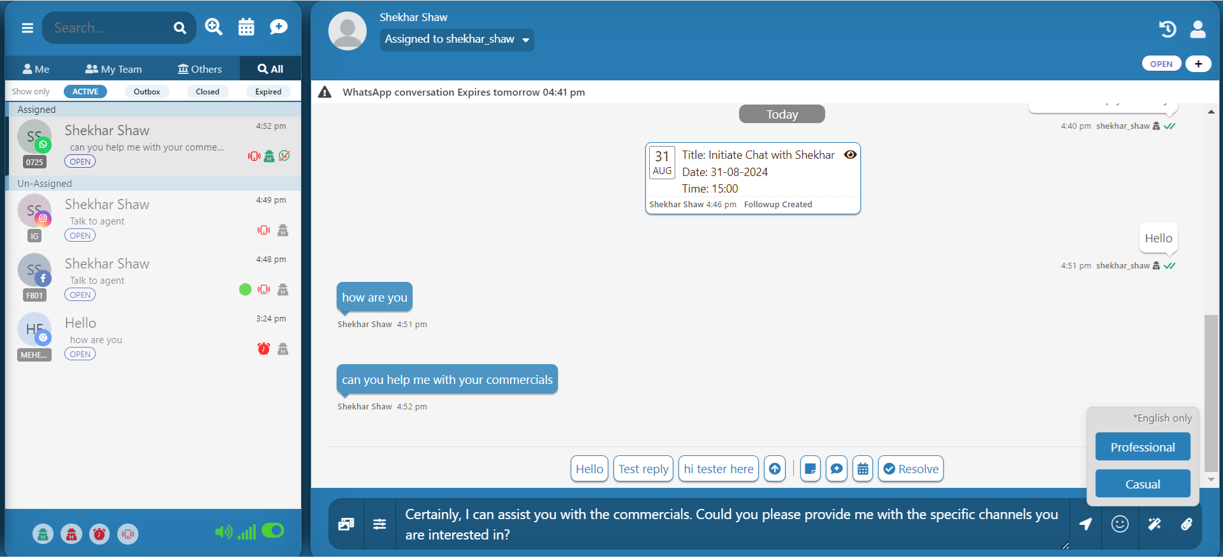1223x558 pixels.
Task: Attach a file with paperclip icon
Action: (x=1186, y=524)
